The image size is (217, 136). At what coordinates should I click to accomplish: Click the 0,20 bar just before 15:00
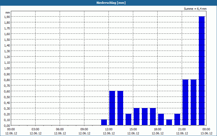coord(128,120)
